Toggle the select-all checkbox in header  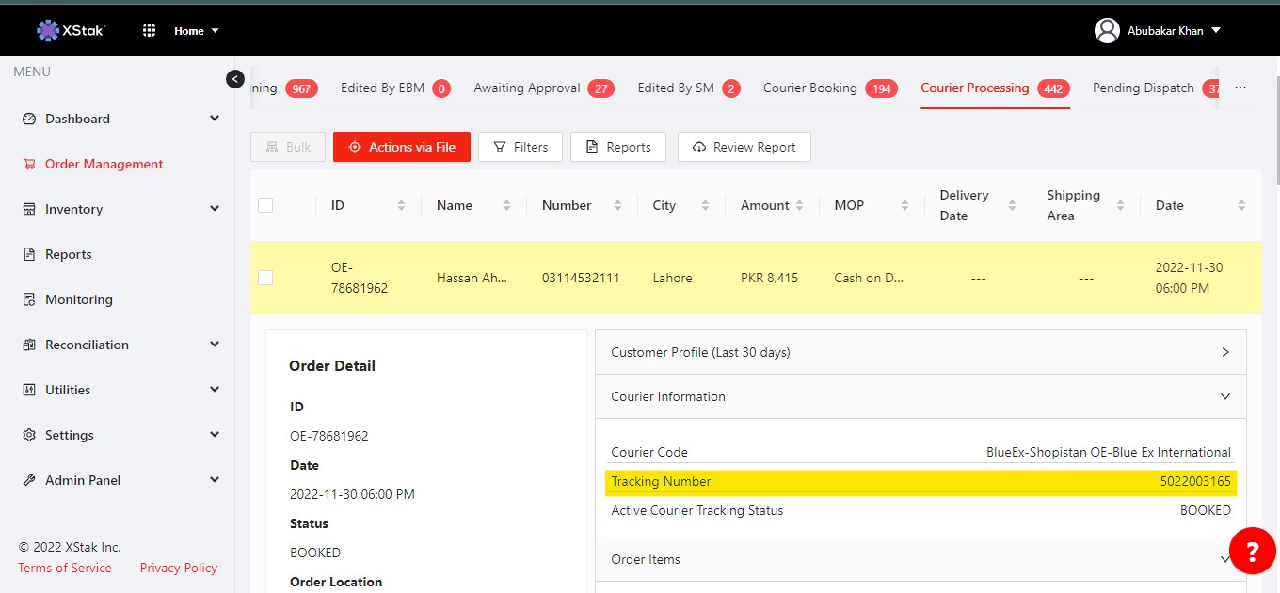point(265,205)
